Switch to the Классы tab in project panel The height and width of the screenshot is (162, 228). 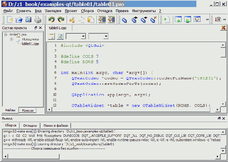(27, 110)
